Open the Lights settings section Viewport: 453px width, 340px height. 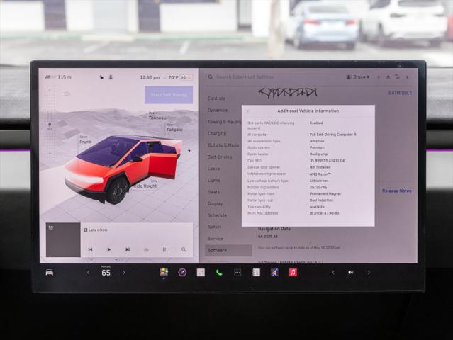point(214,181)
